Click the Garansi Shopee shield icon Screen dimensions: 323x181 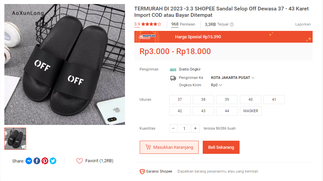click(x=142, y=172)
